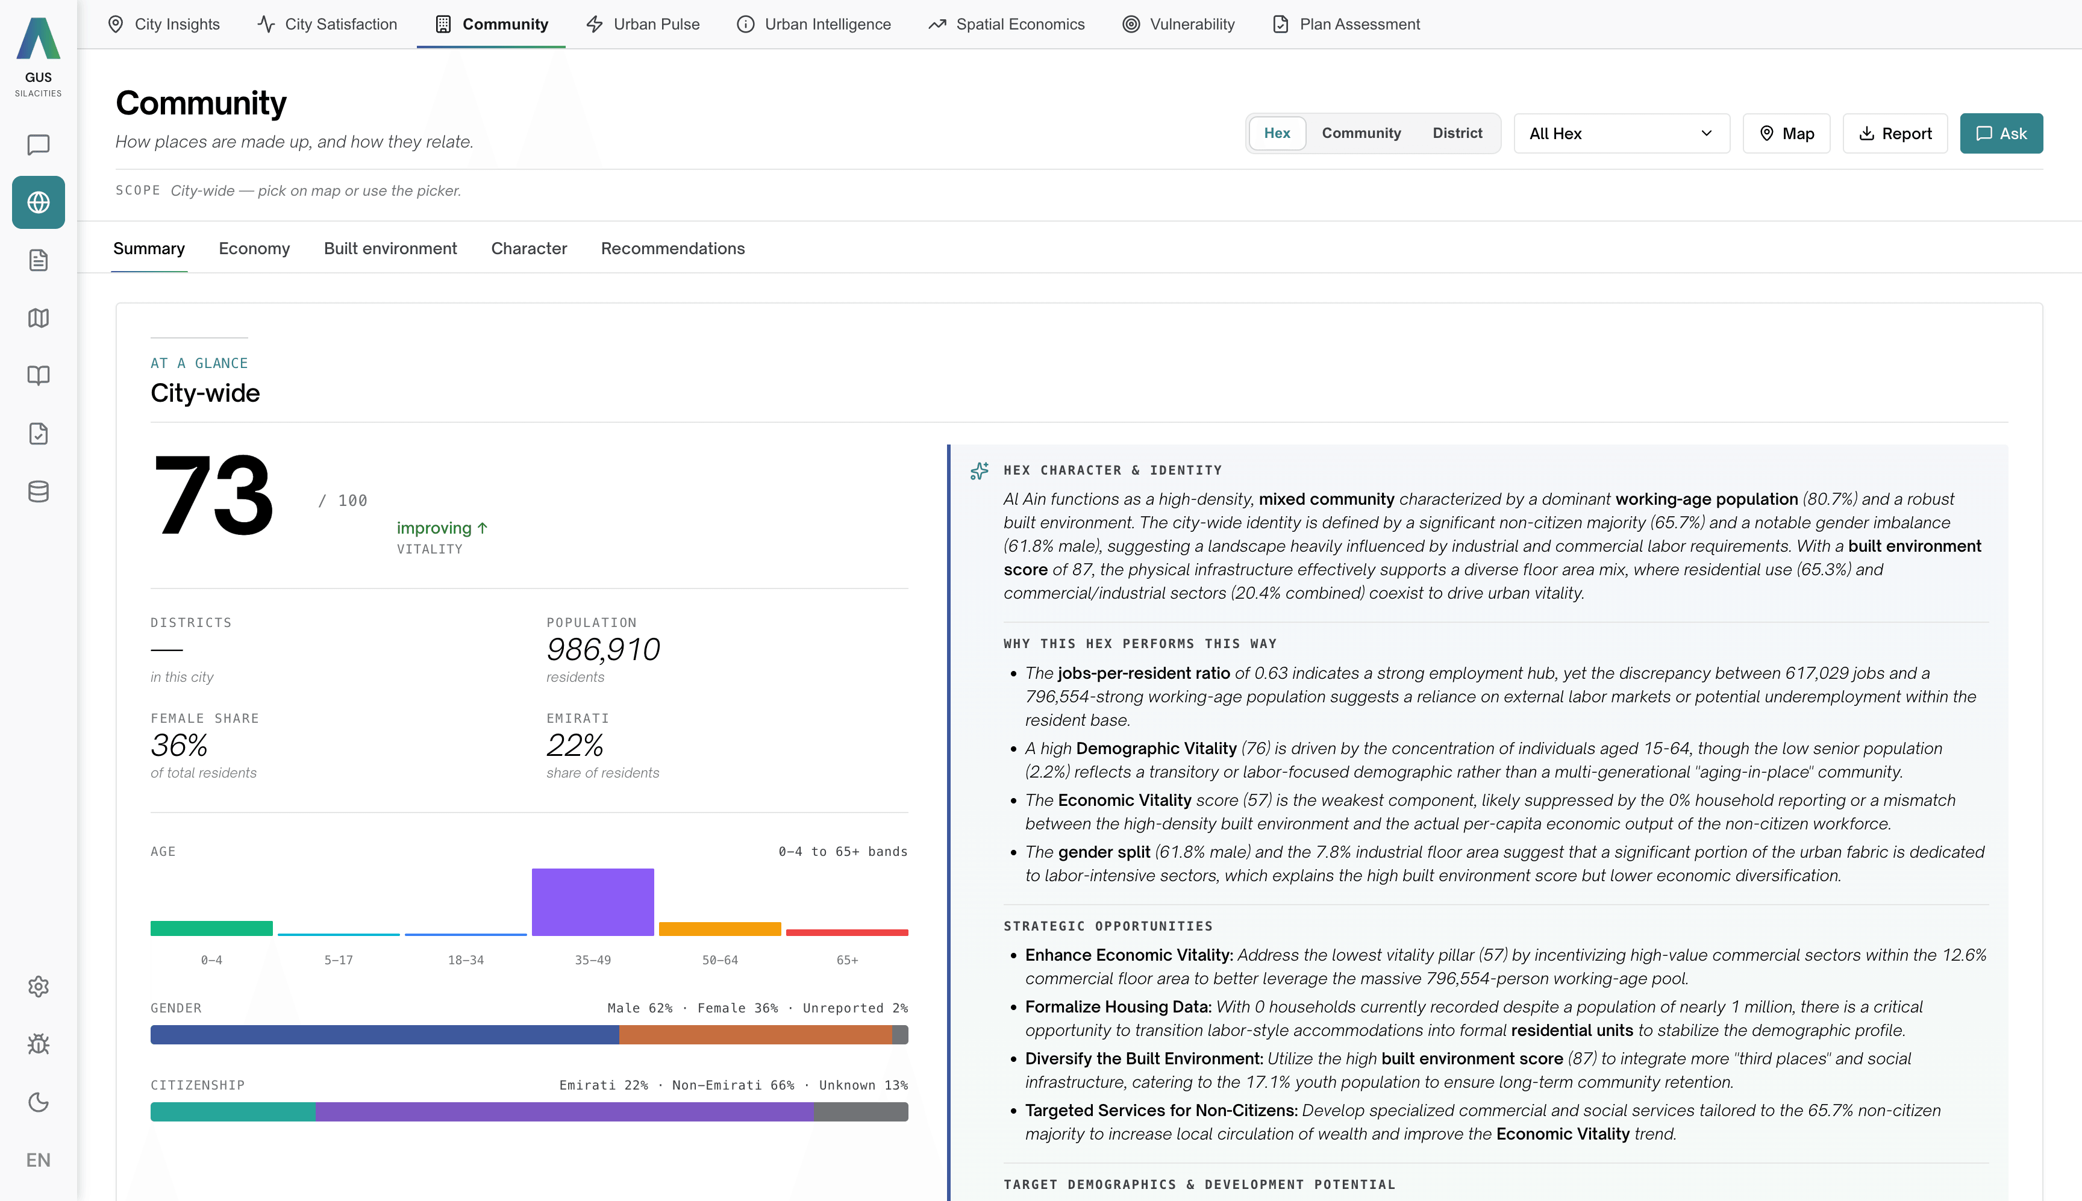Open Built environment sub-tab
Viewport: 2082px width, 1201px height.
[390, 248]
